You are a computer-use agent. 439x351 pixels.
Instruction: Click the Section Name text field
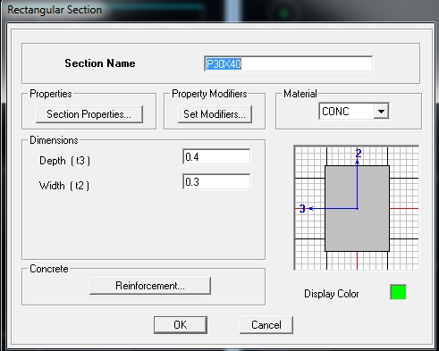pos(288,63)
